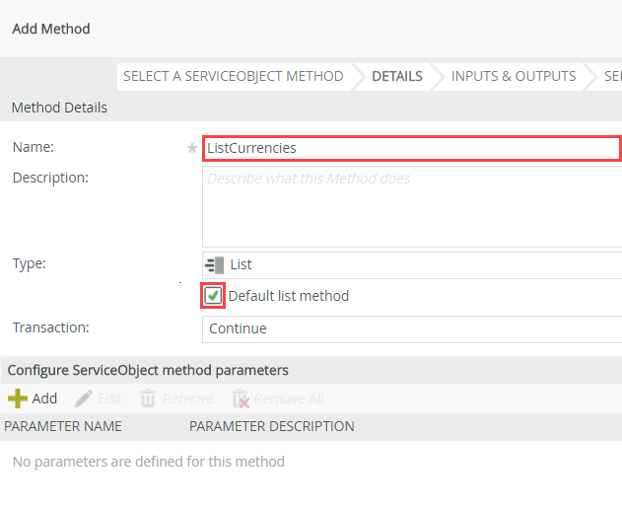Click the trash can Remove icon
The width and height of the screenshot is (622, 508).
point(148,399)
